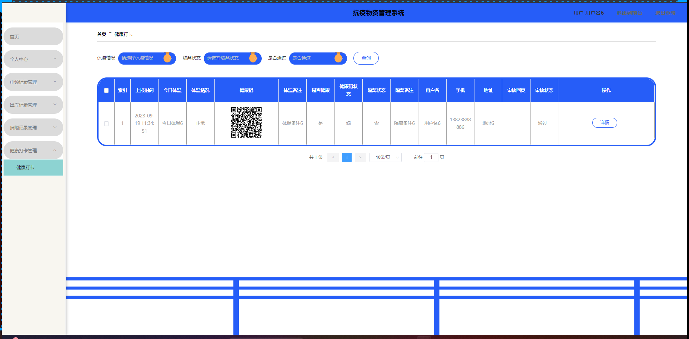
Task: Expand the 个人中心 sidebar menu
Action: point(33,59)
